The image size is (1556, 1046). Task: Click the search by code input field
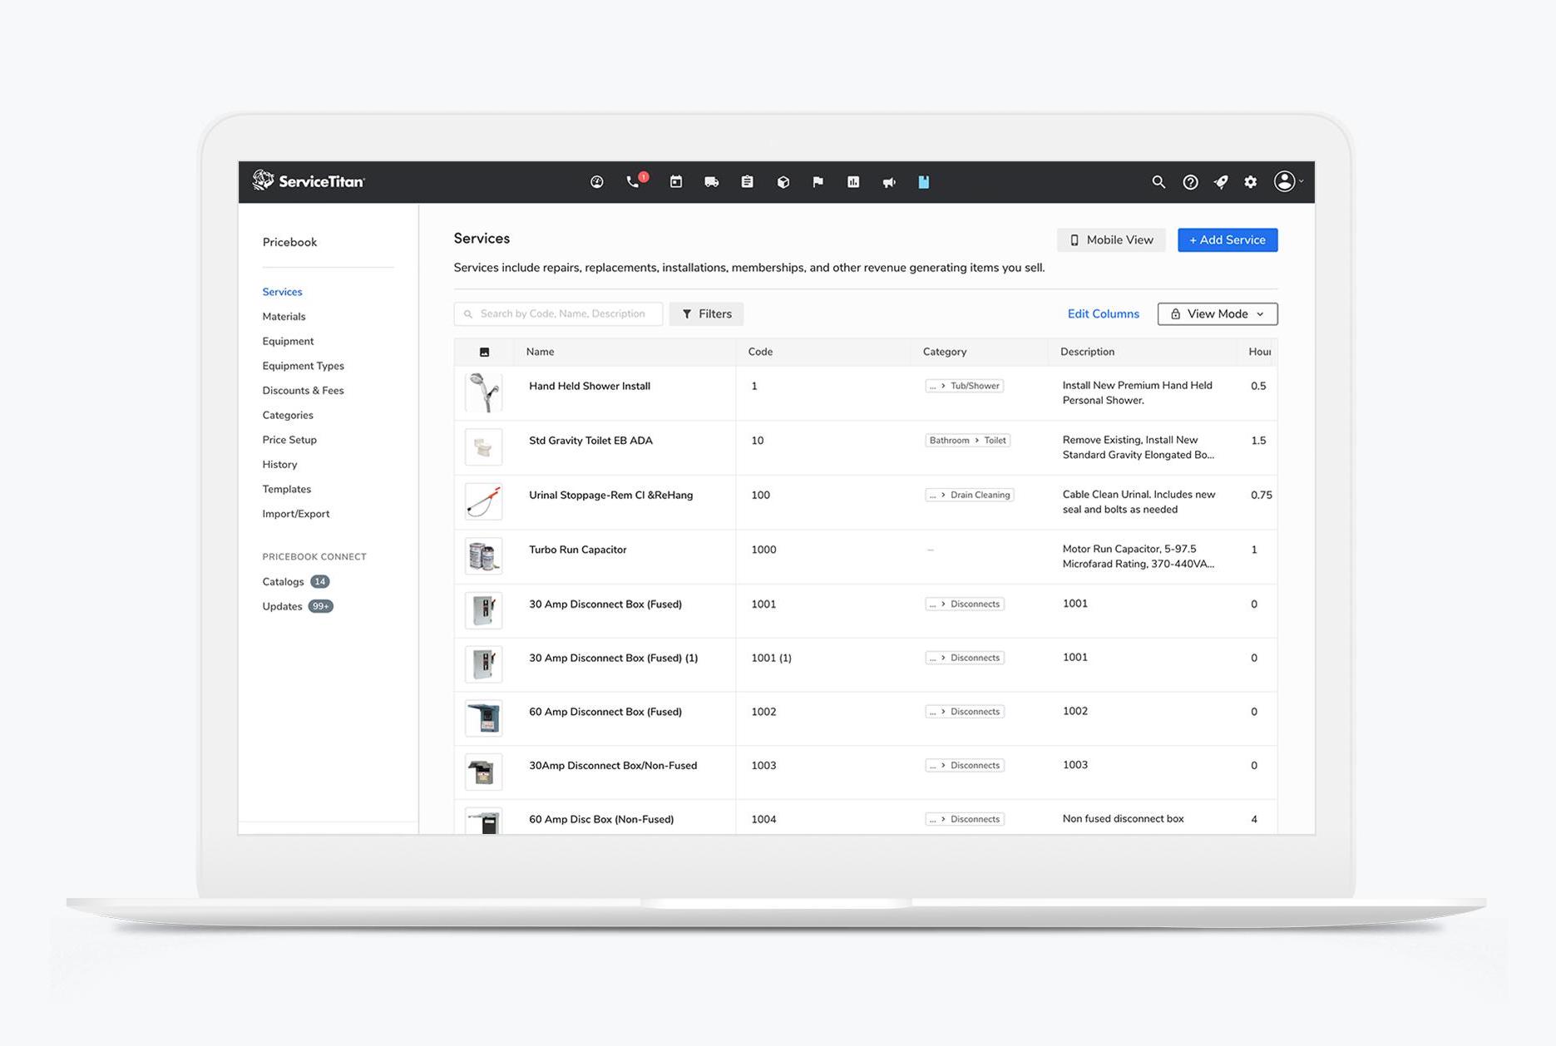coord(557,313)
